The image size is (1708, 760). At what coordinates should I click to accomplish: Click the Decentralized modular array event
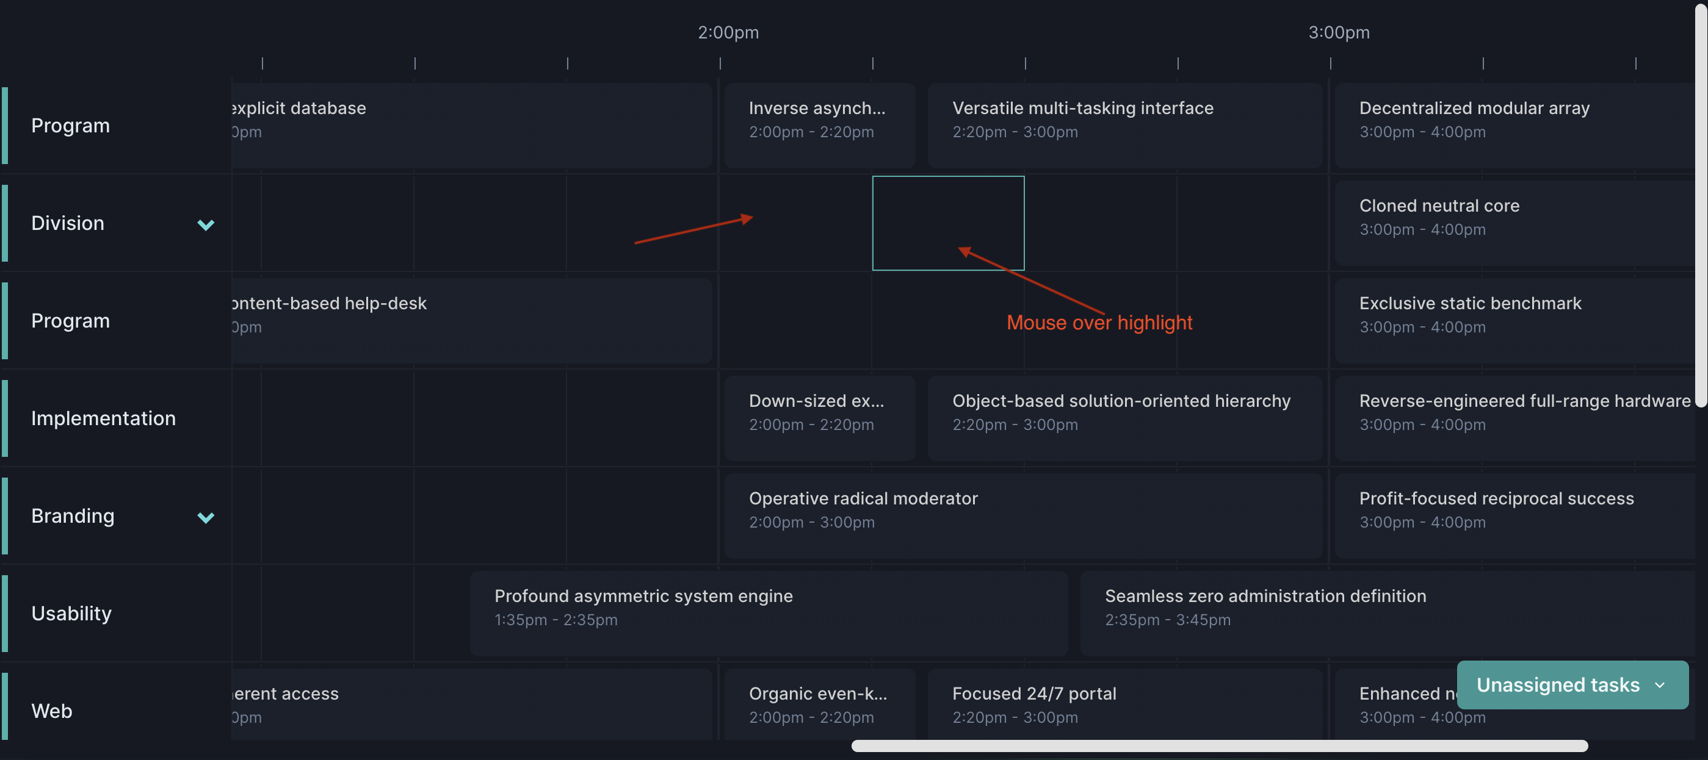point(1515,124)
